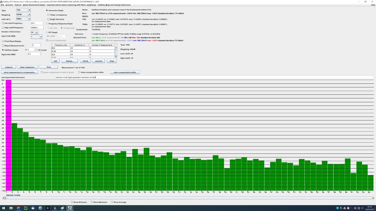Select the Frequency Response Graph radio button
This screenshot has height=211, width=376.
point(47,24)
